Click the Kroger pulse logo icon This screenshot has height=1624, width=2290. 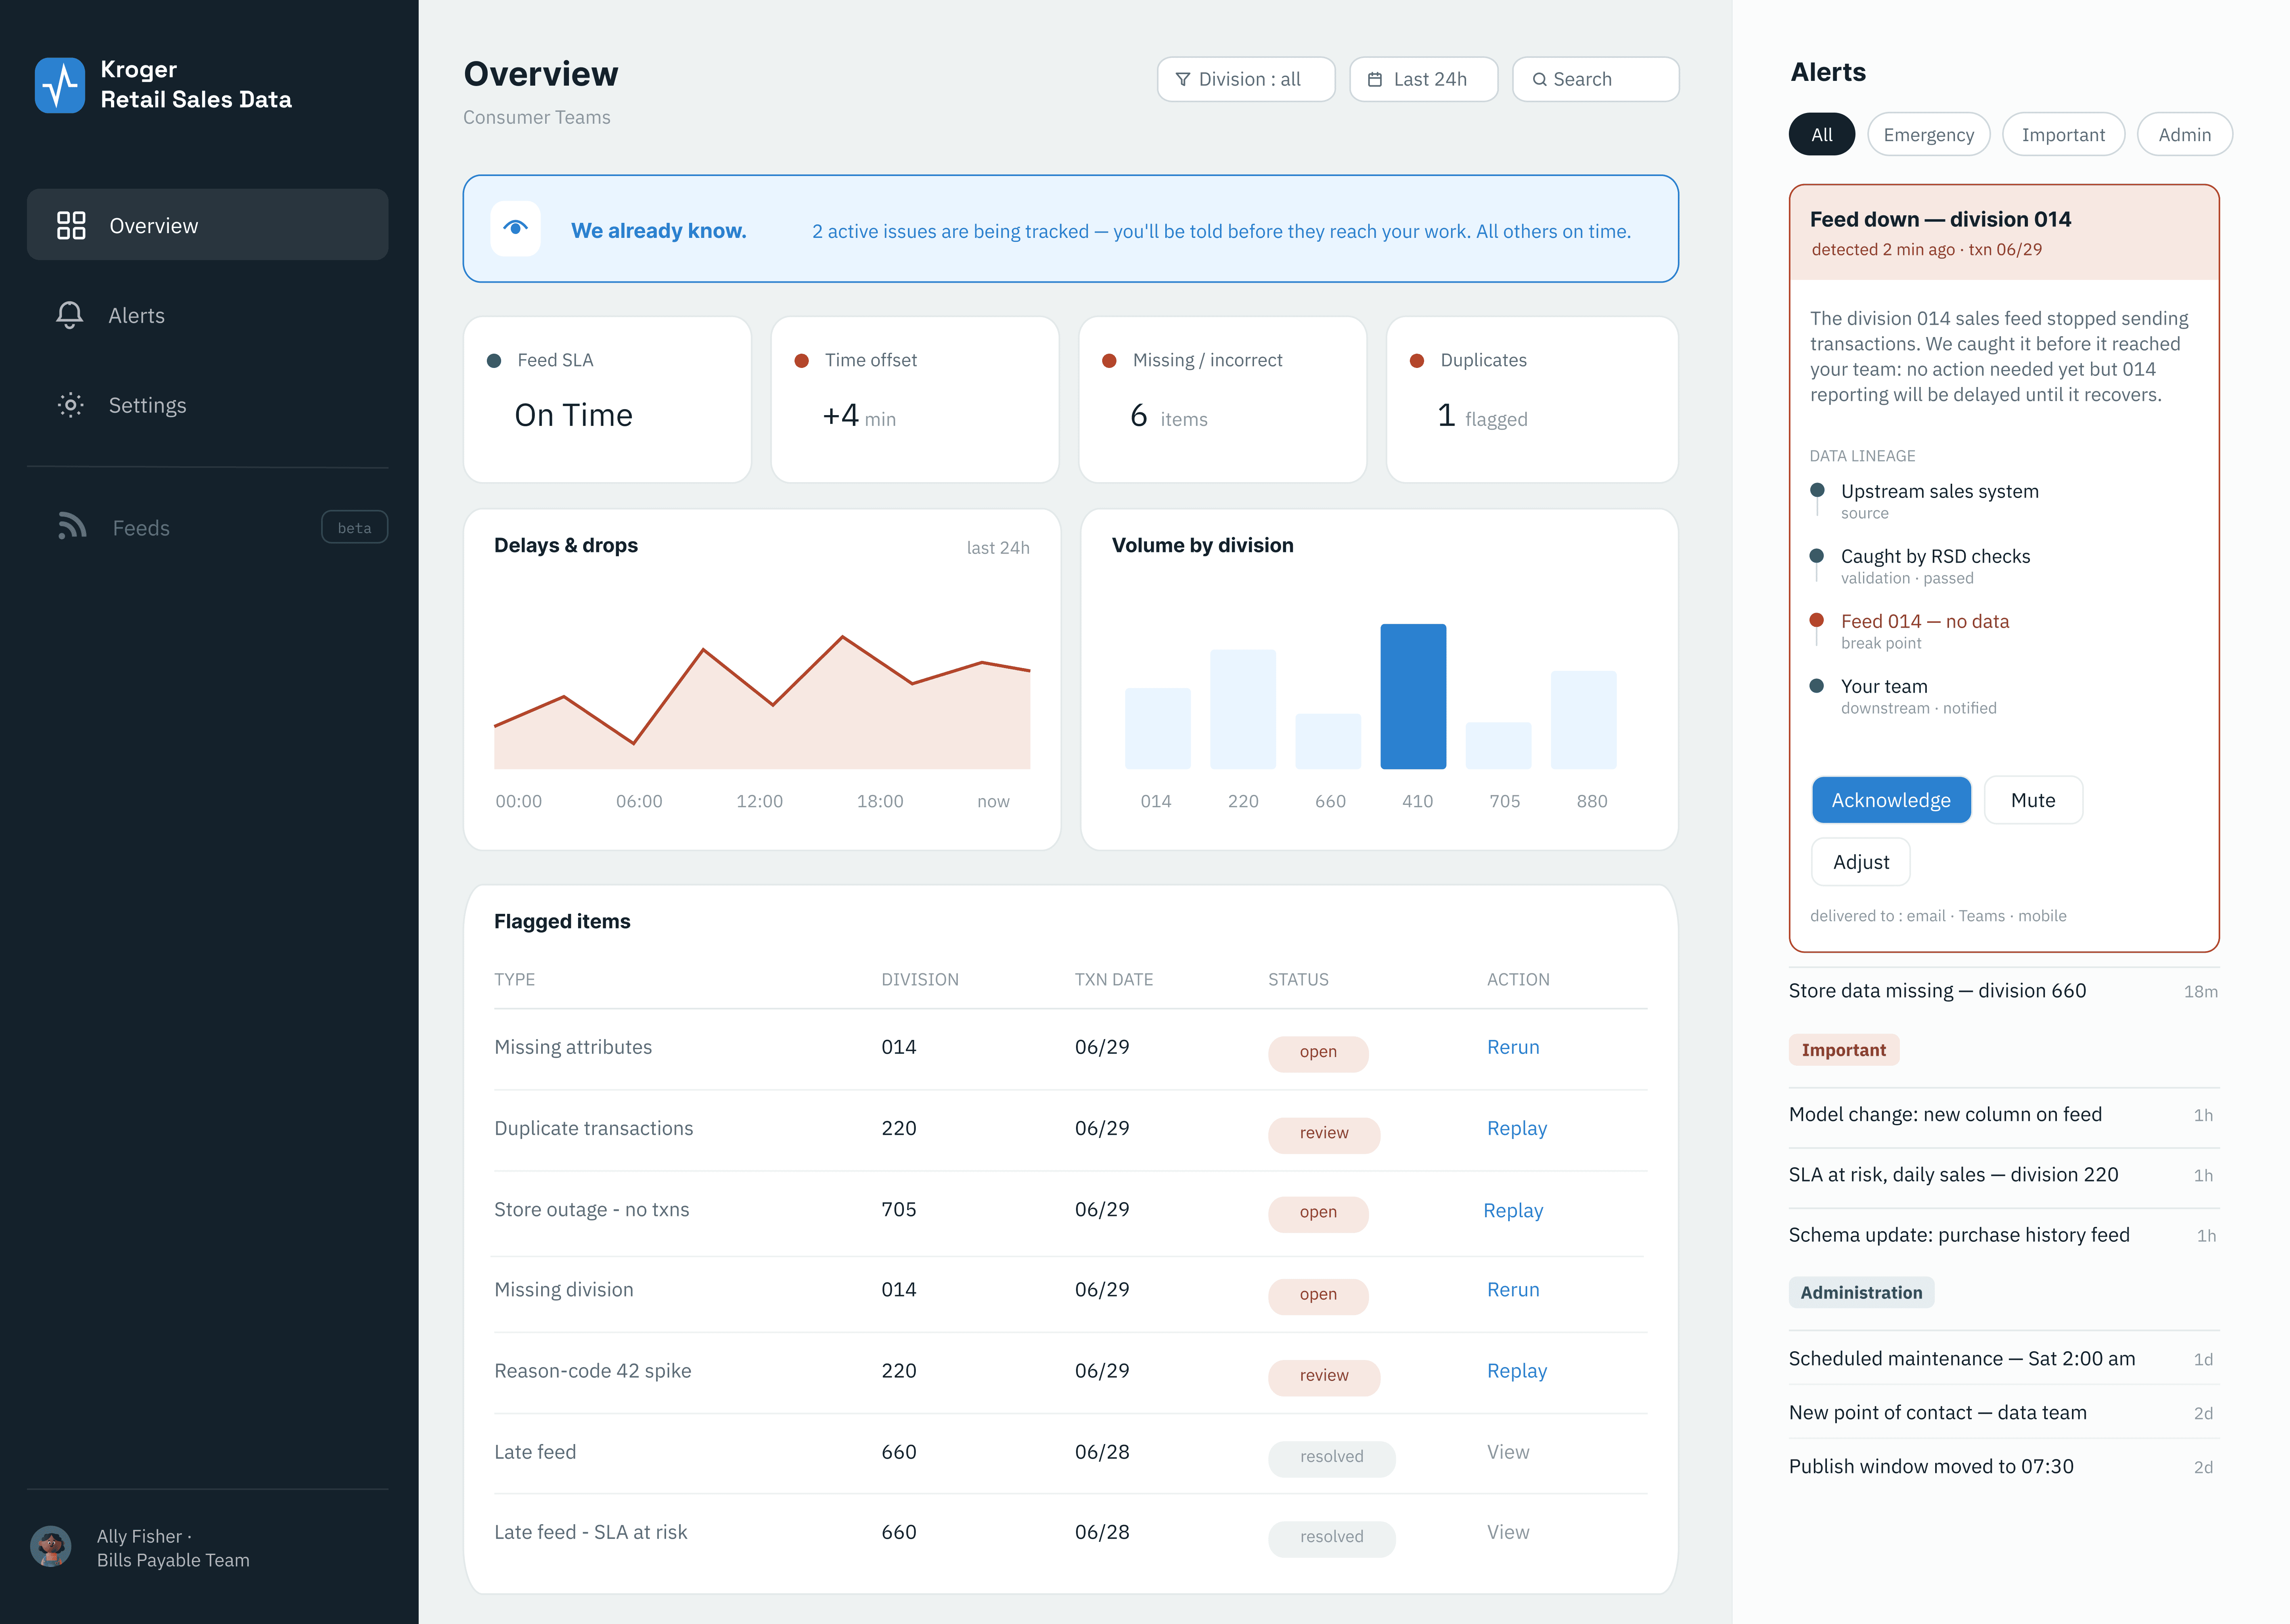pyautogui.click(x=60, y=85)
